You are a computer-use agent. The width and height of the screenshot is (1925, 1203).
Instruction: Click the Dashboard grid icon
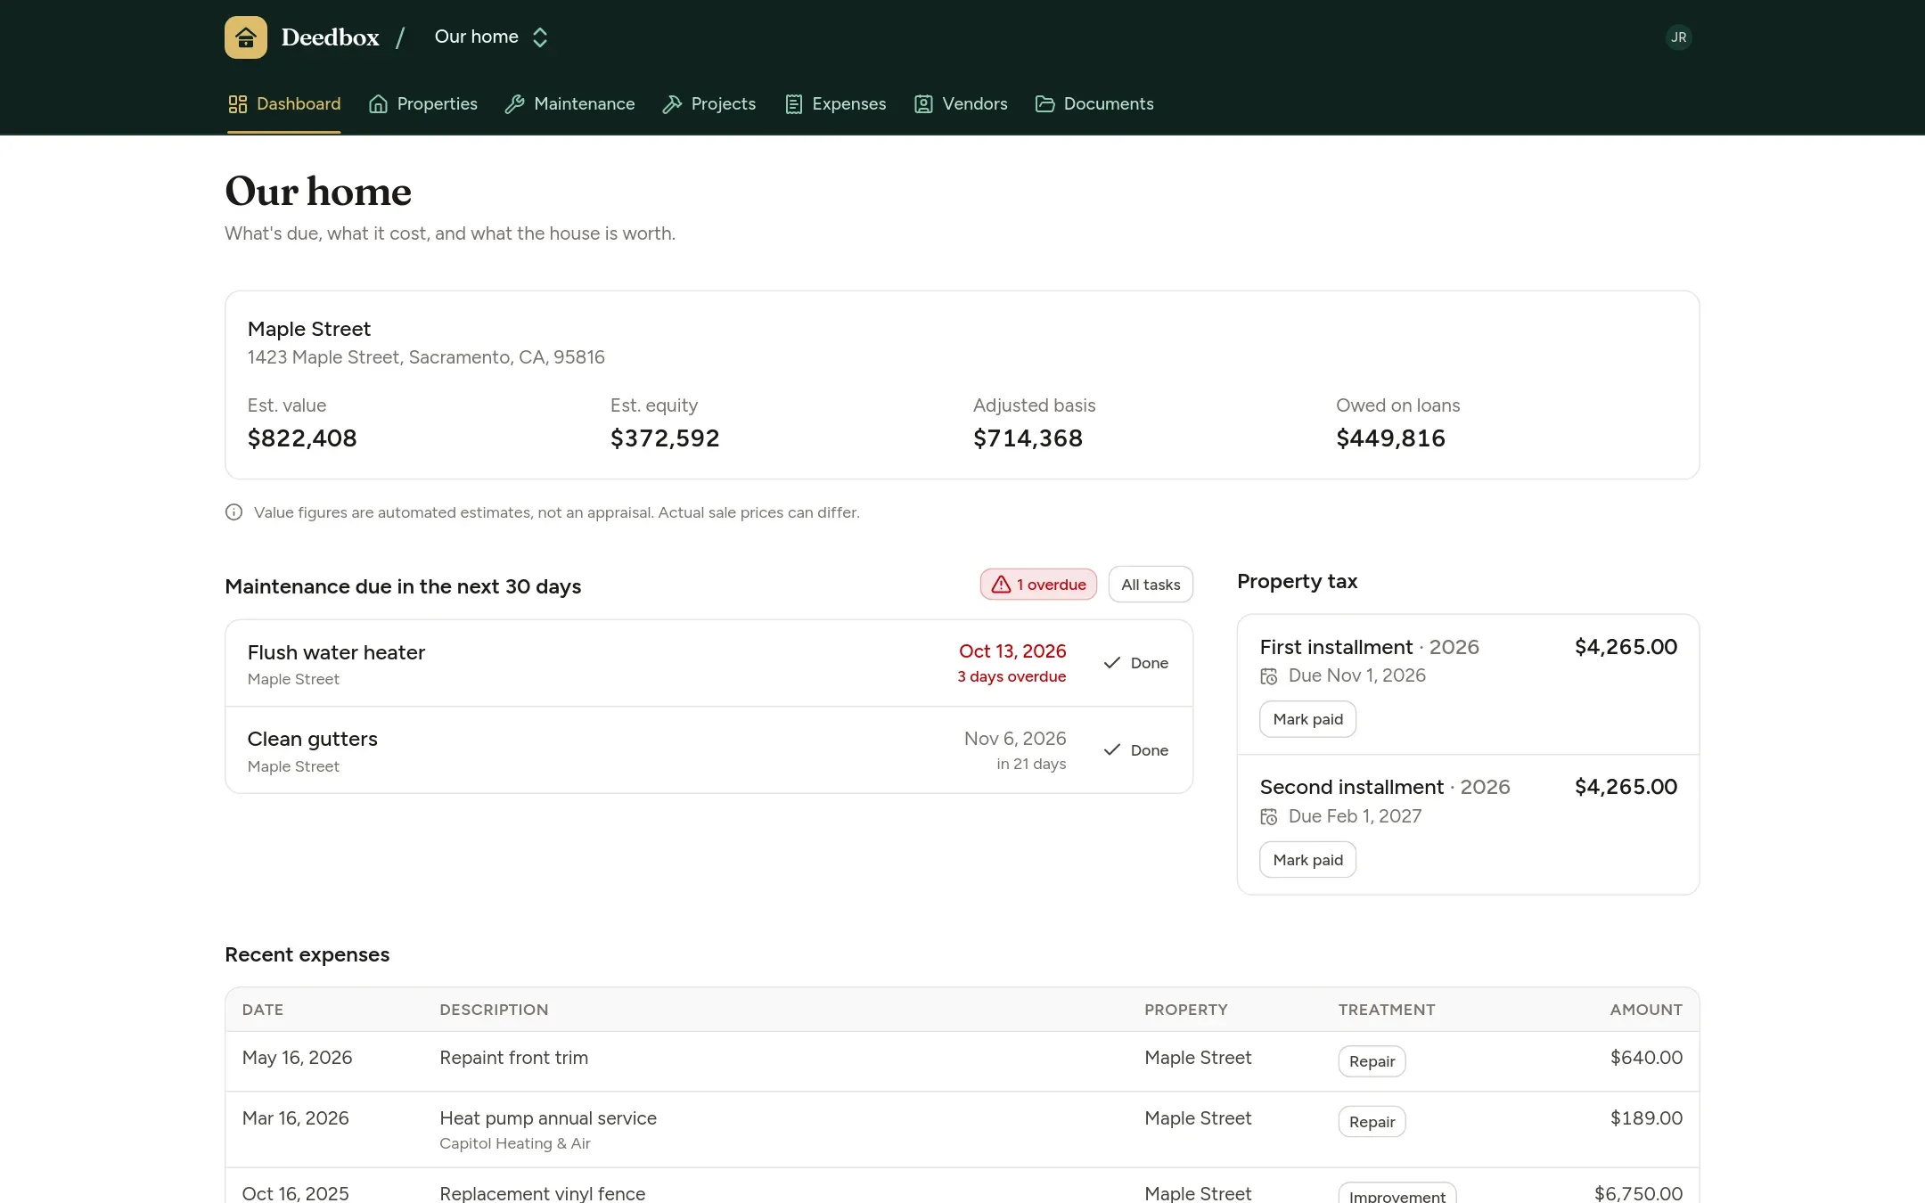(237, 104)
